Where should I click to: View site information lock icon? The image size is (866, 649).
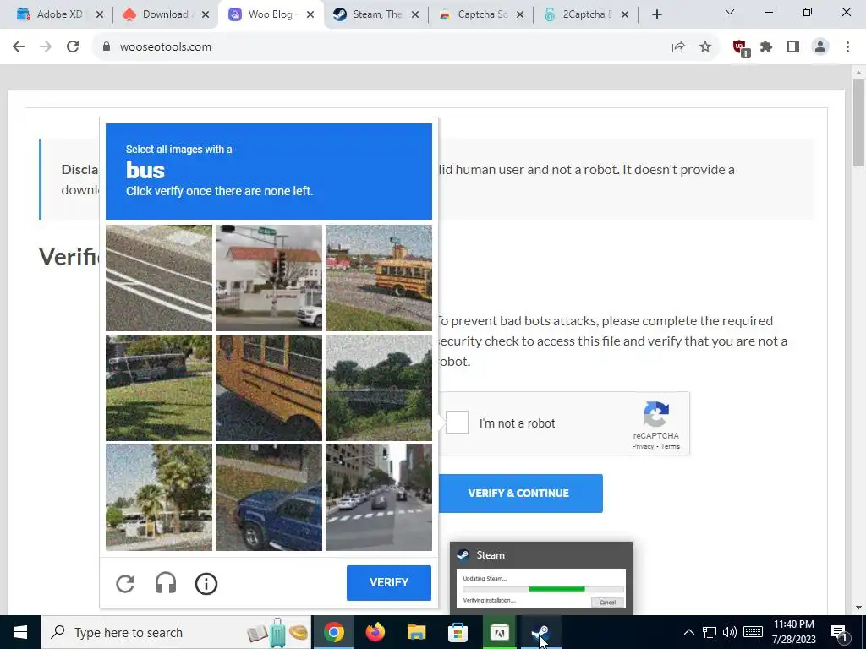(107, 47)
